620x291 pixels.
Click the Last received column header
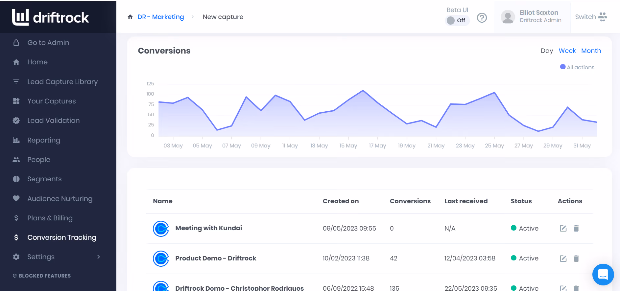point(466,201)
